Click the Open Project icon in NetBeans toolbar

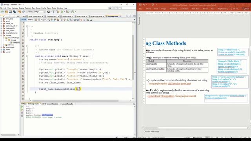click(11, 12)
